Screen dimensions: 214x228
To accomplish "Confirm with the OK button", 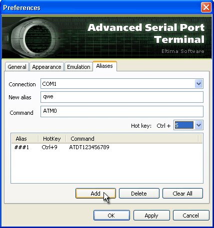I will point(111,216).
